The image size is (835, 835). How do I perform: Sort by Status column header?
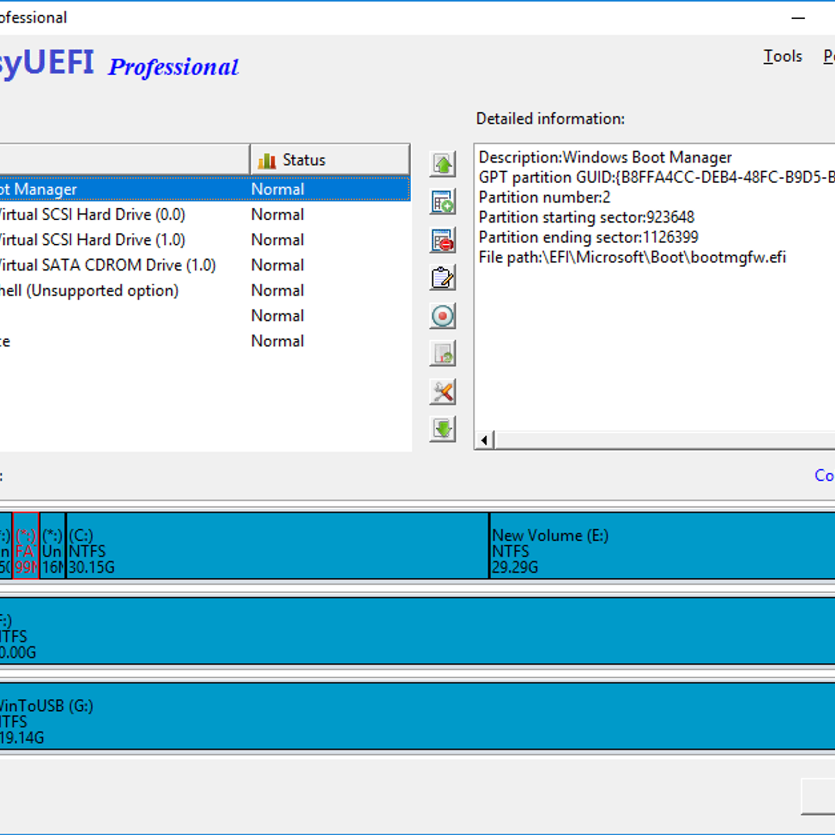(330, 160)
